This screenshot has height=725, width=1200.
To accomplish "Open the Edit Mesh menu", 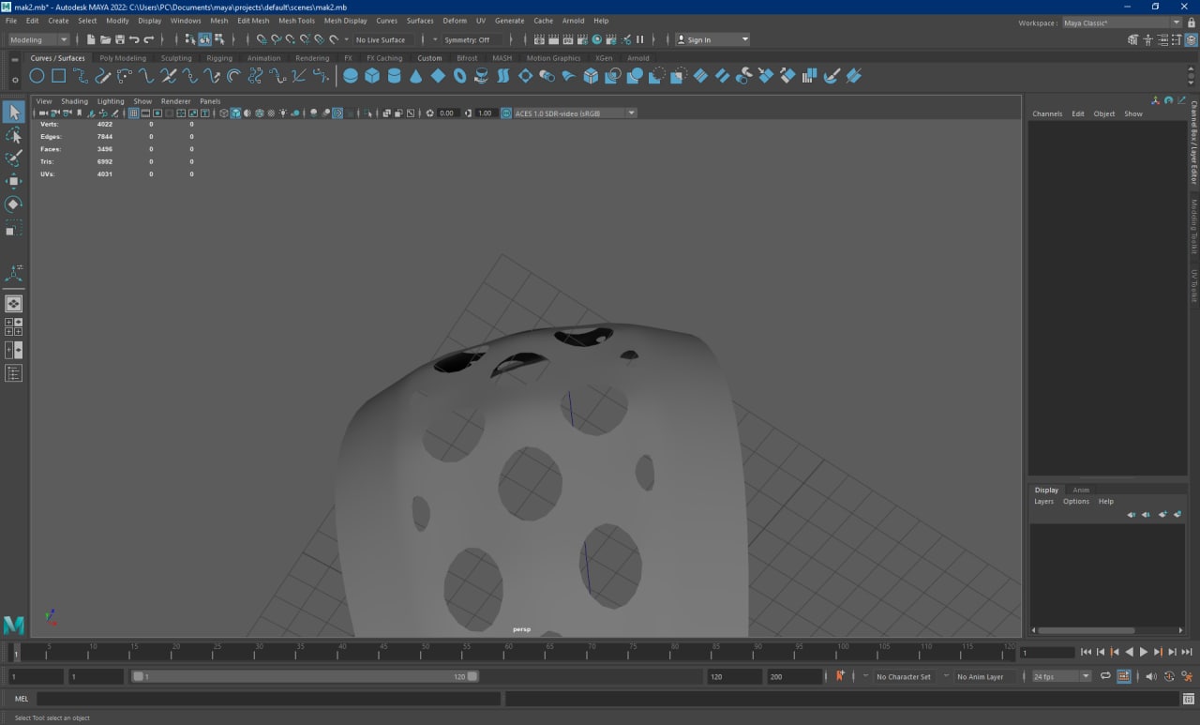I will pos(253,21).
